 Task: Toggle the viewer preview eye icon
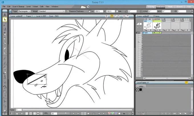(124, 16)
